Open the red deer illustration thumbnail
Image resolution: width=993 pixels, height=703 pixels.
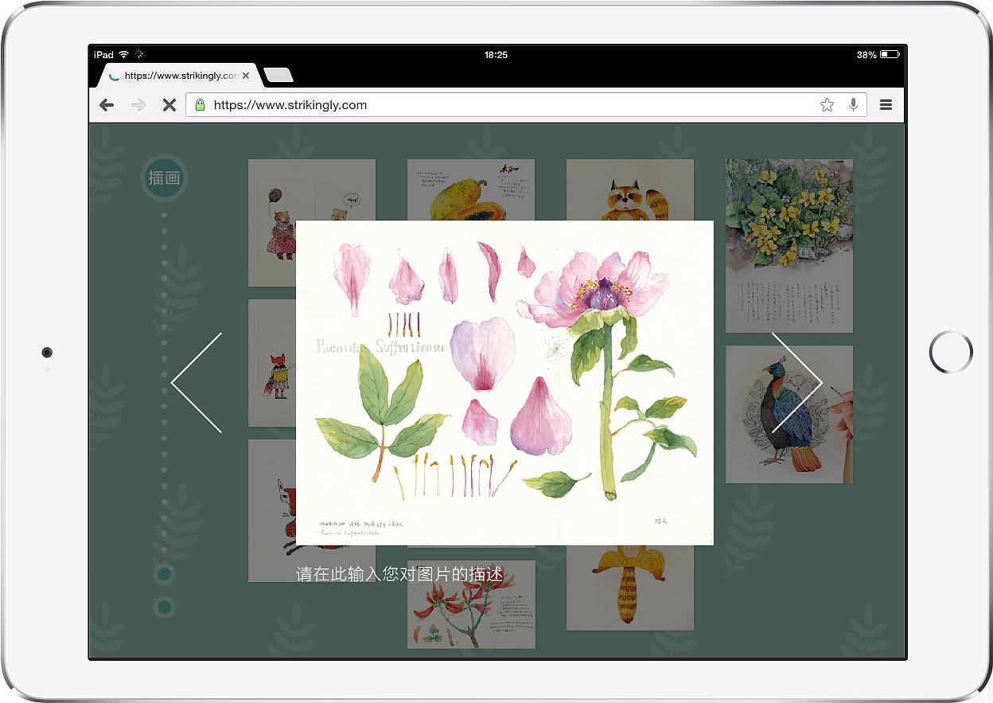click(271, 510)
